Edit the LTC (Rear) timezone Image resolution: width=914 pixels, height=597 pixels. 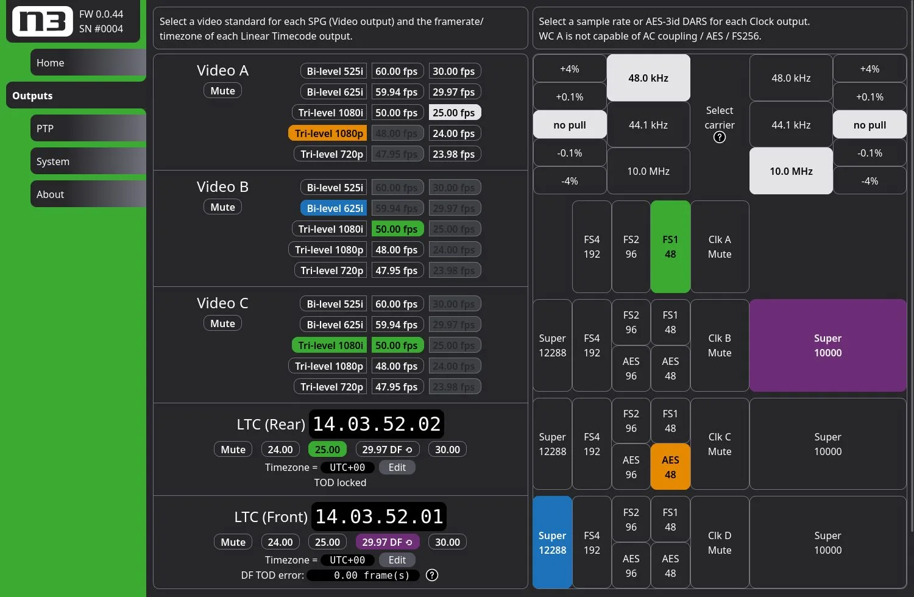[397, 467]
